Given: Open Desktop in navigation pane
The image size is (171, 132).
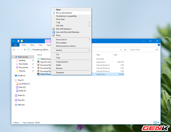Looking at the screenshot, I should coord(22,60).
